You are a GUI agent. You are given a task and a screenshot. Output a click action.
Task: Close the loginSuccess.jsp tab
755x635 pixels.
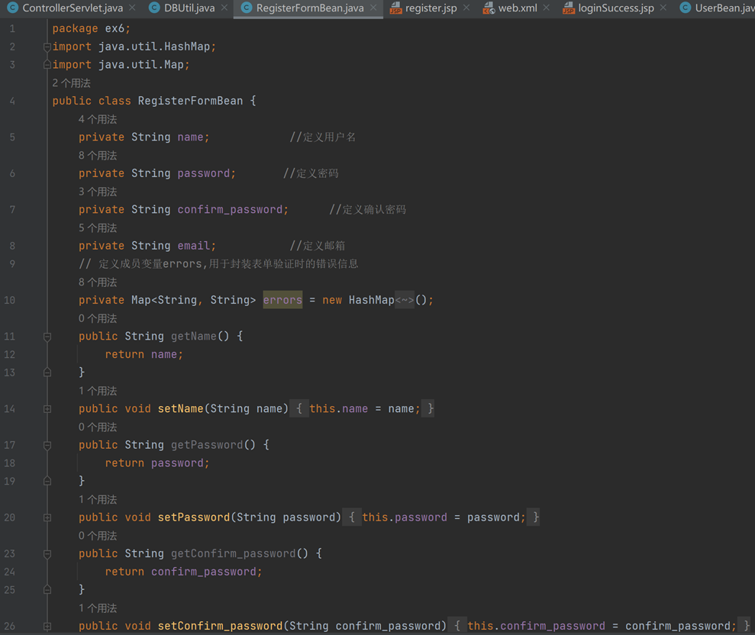click(x=663, y=8)
